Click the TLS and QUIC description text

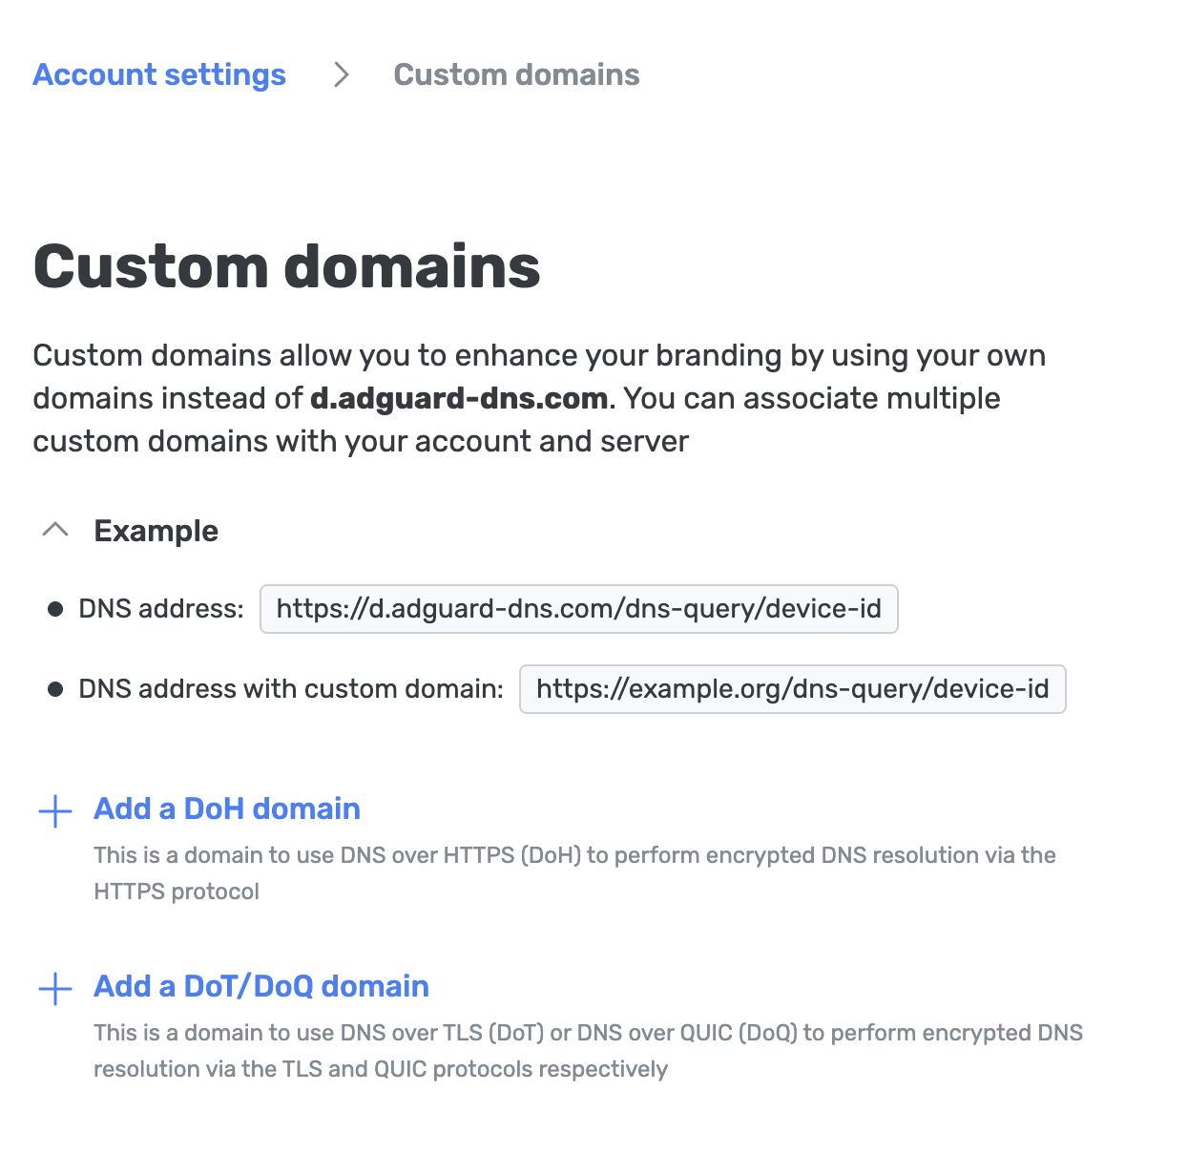tap(588, 1050)
